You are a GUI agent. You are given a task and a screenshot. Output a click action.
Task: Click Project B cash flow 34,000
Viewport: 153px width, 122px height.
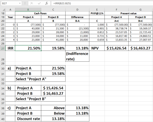coord(53,36)
